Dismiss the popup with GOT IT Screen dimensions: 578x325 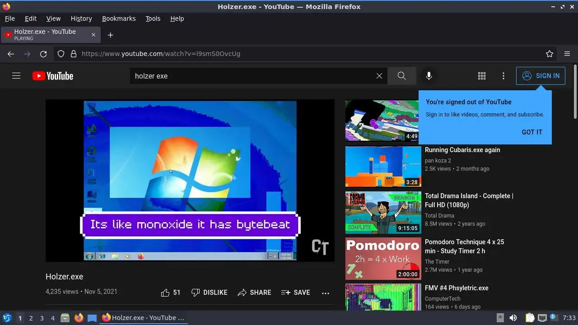click(532, 132)
